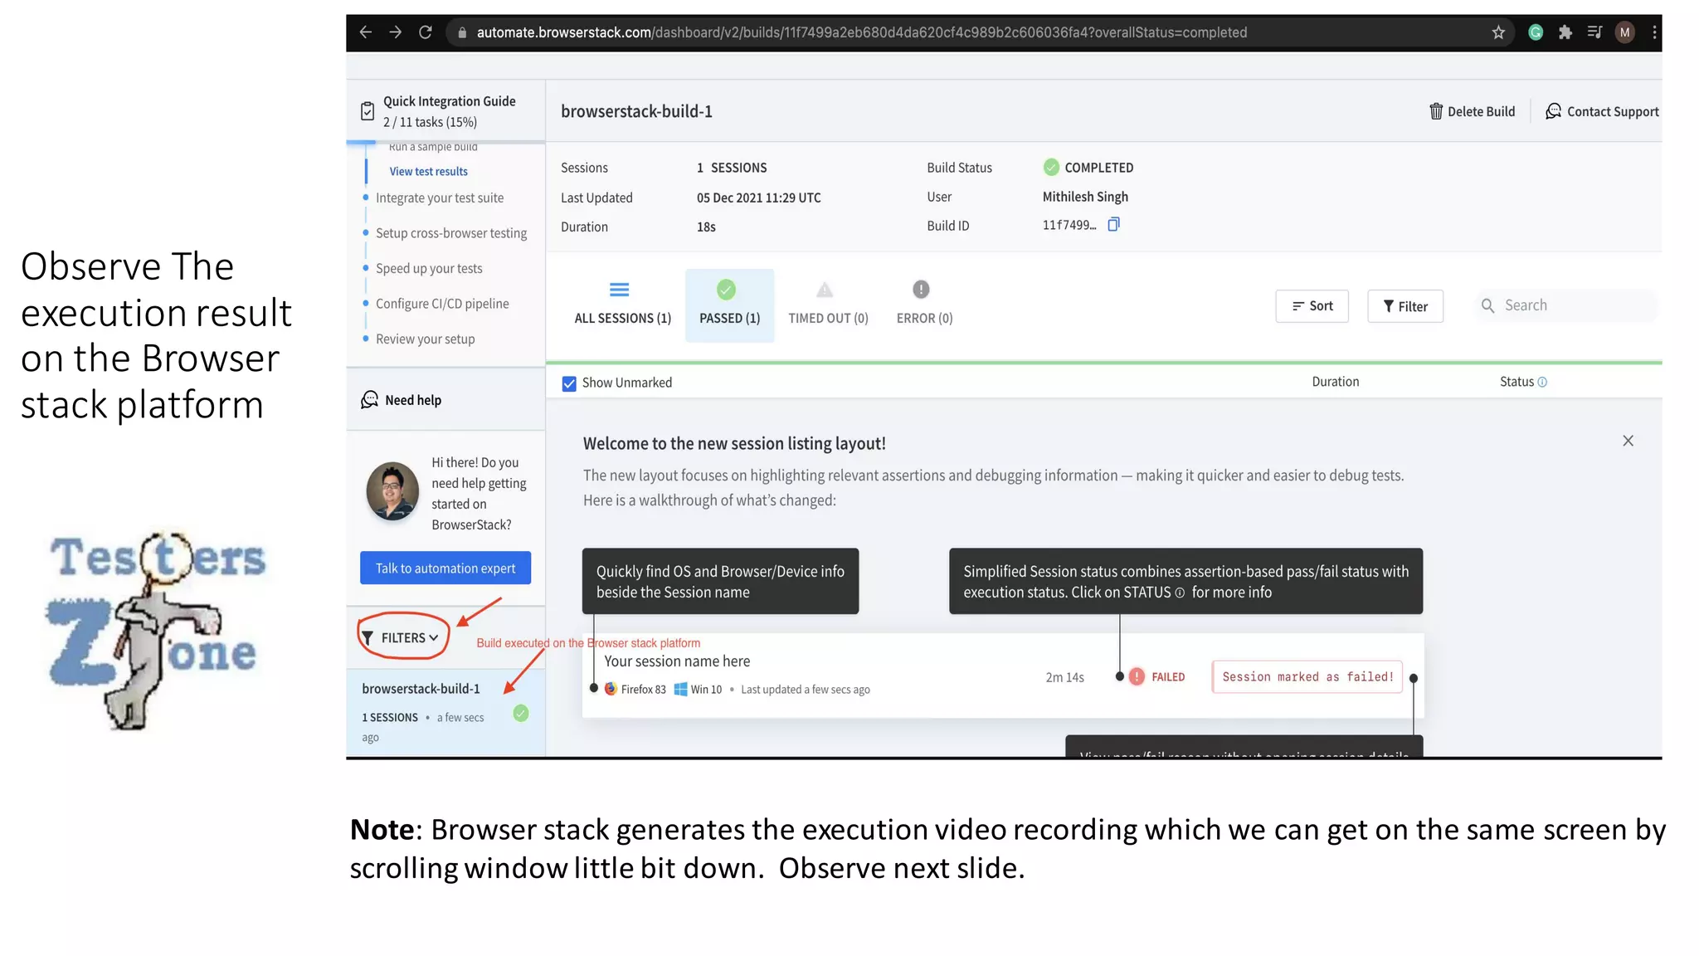Open Configure CI/CD pipeline step
The height and width of the screenshot is (956, 1699).
pos(442,304)
